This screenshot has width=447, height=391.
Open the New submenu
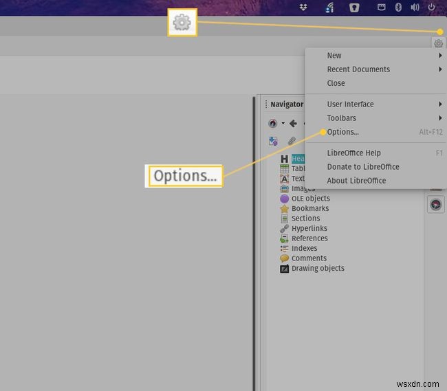tap(376, 55)
